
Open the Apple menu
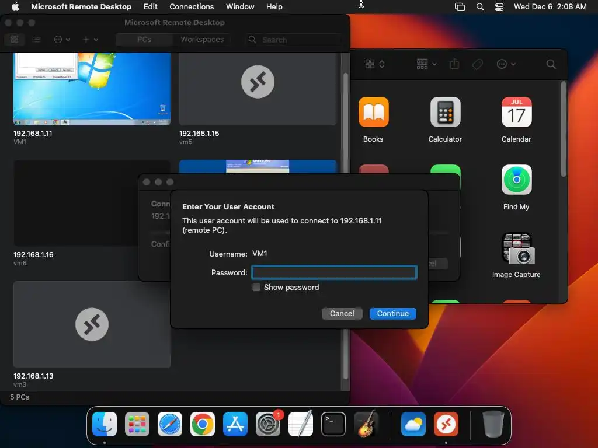[15, 6]
